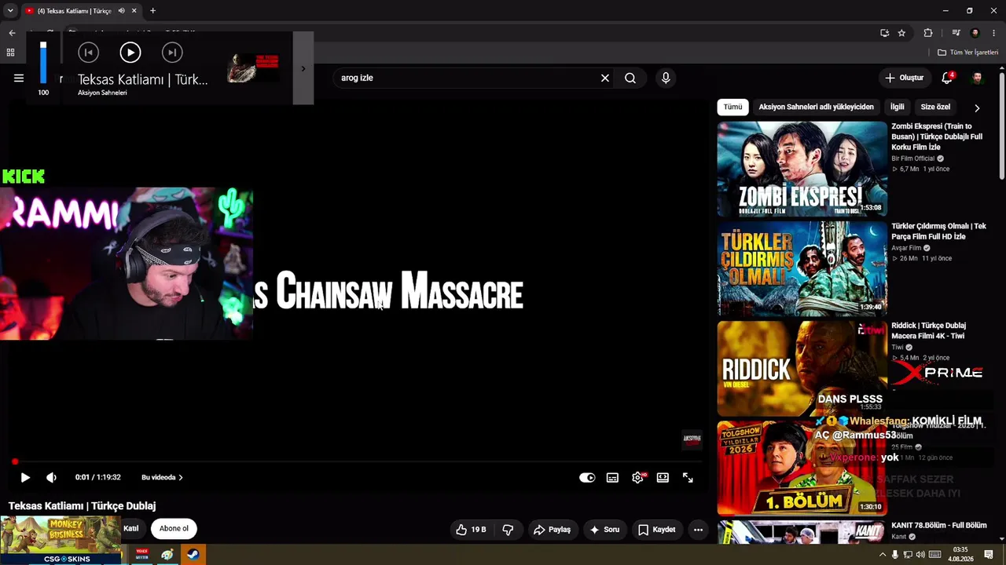This screenshot has width=1006, height=565.
Task: Open the Teksas Katliamı thumbnail in media overlay
Action: (x=253, y=68)
